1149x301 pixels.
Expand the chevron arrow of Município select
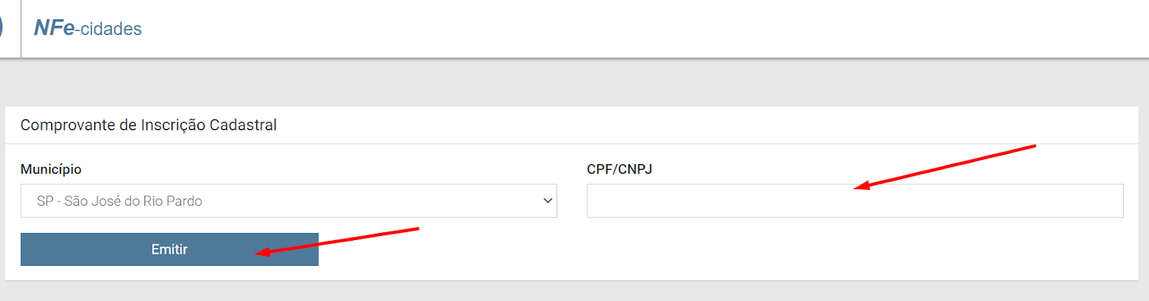[548, 201]
